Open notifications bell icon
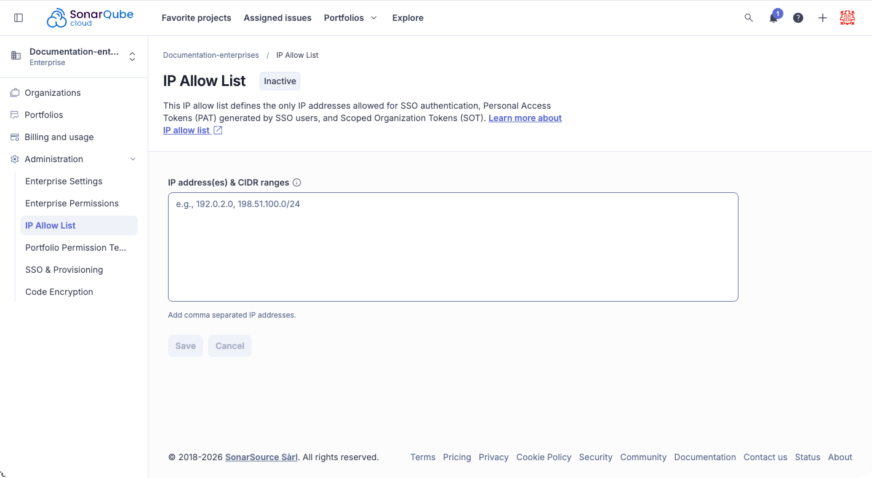The height and width of the screenshot is (478, 872). pos(774,18)
